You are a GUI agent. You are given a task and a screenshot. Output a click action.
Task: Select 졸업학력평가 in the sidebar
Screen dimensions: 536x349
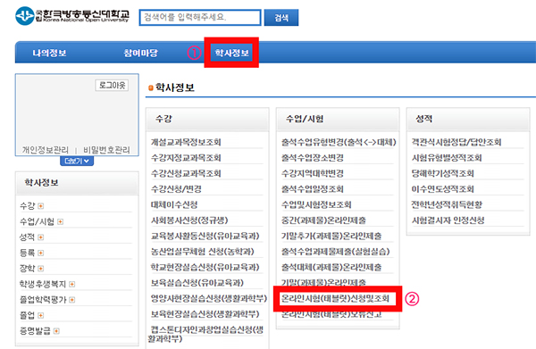tap(43, 300)
